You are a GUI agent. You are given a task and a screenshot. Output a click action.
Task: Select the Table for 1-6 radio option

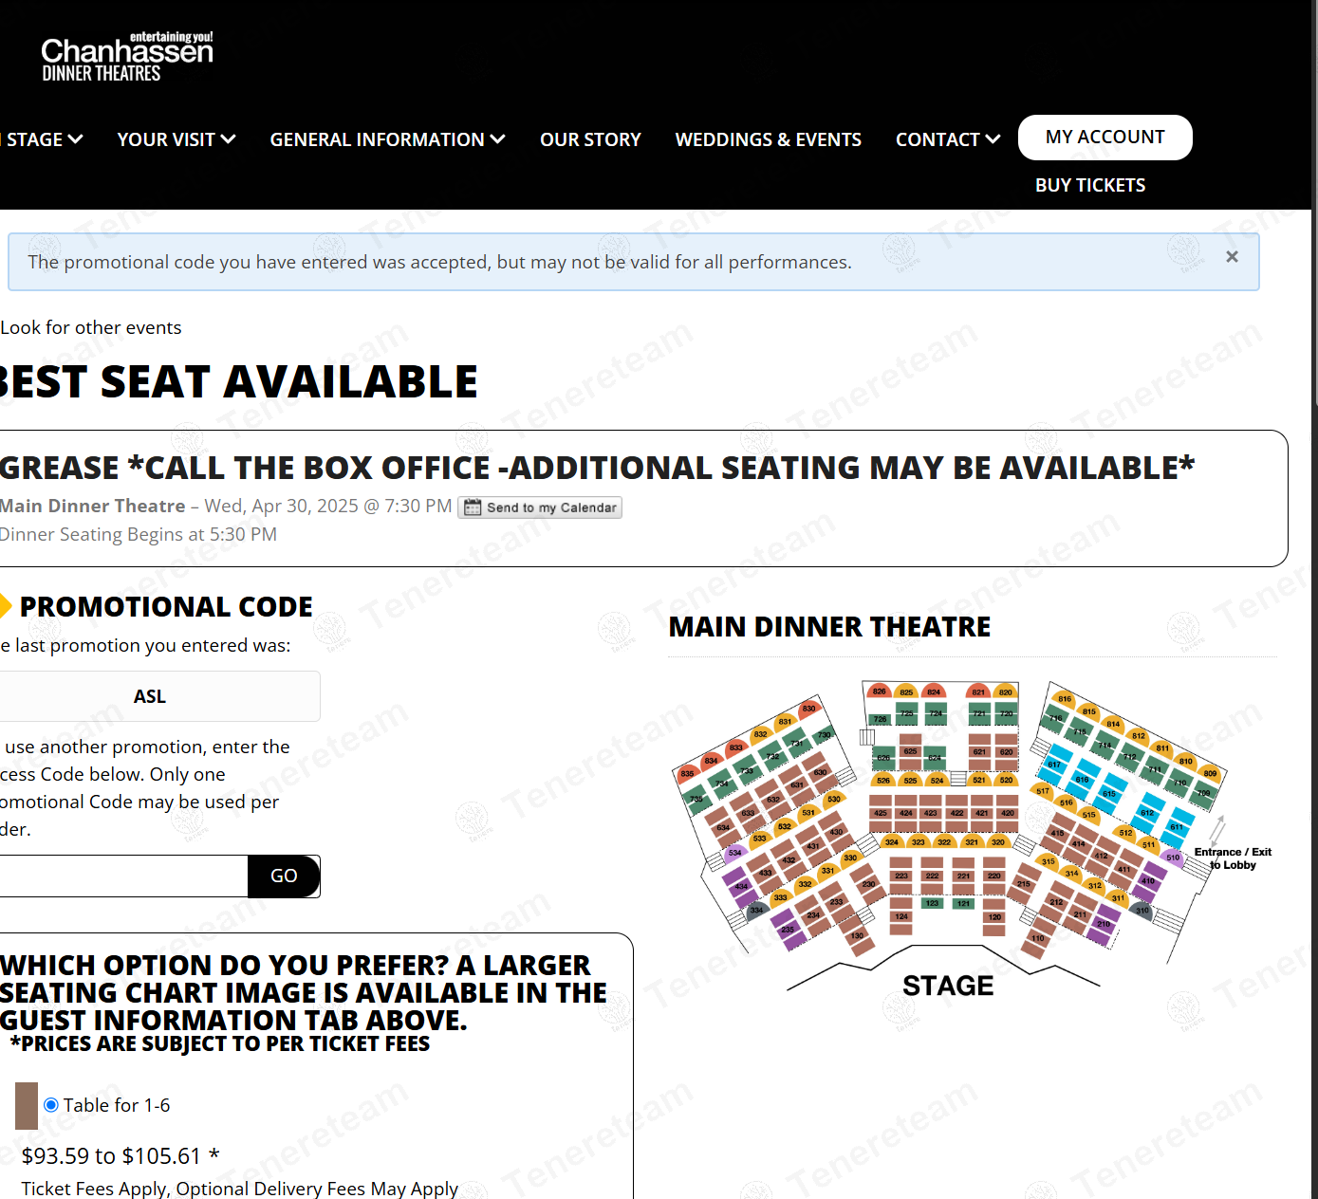(51, 1105)
